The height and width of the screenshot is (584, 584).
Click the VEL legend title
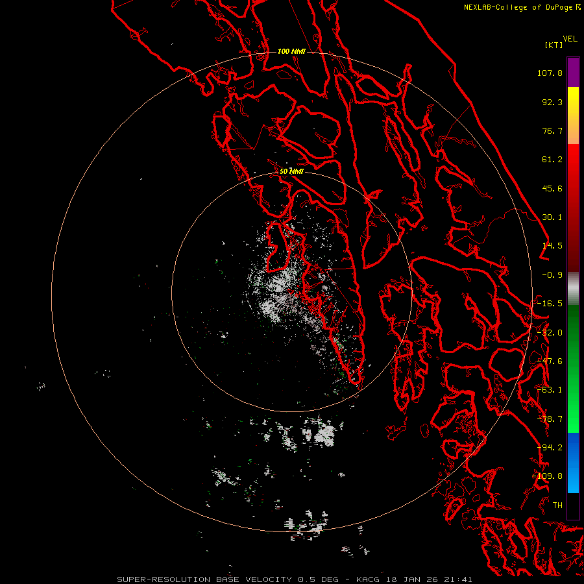570,39
